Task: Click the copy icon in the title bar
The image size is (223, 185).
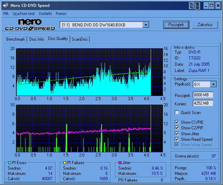Action: (192, 6)
